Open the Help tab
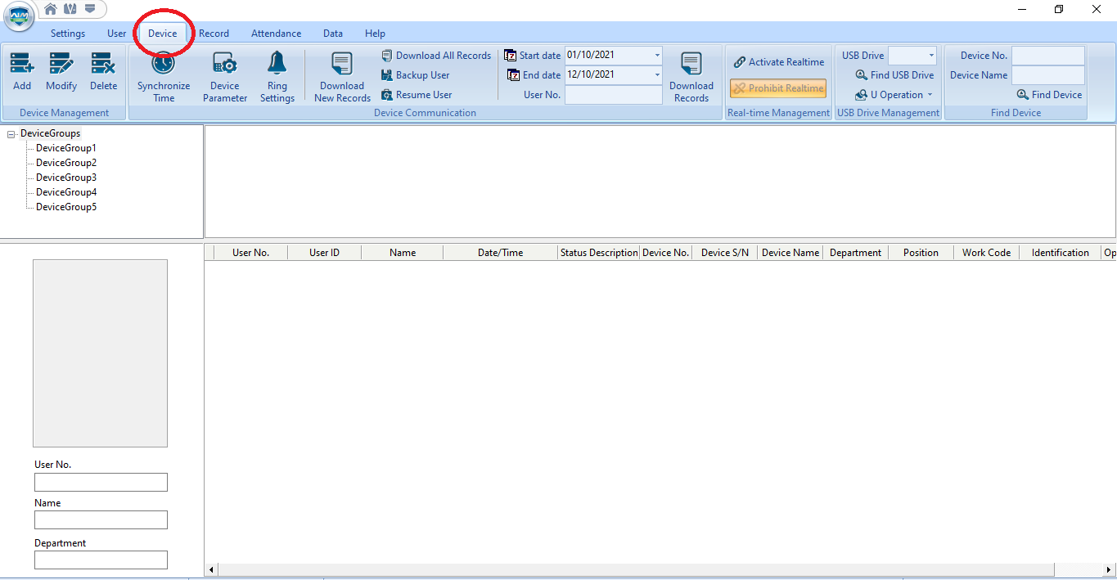This screenshot has height=580, width=1117. point(375,34)
